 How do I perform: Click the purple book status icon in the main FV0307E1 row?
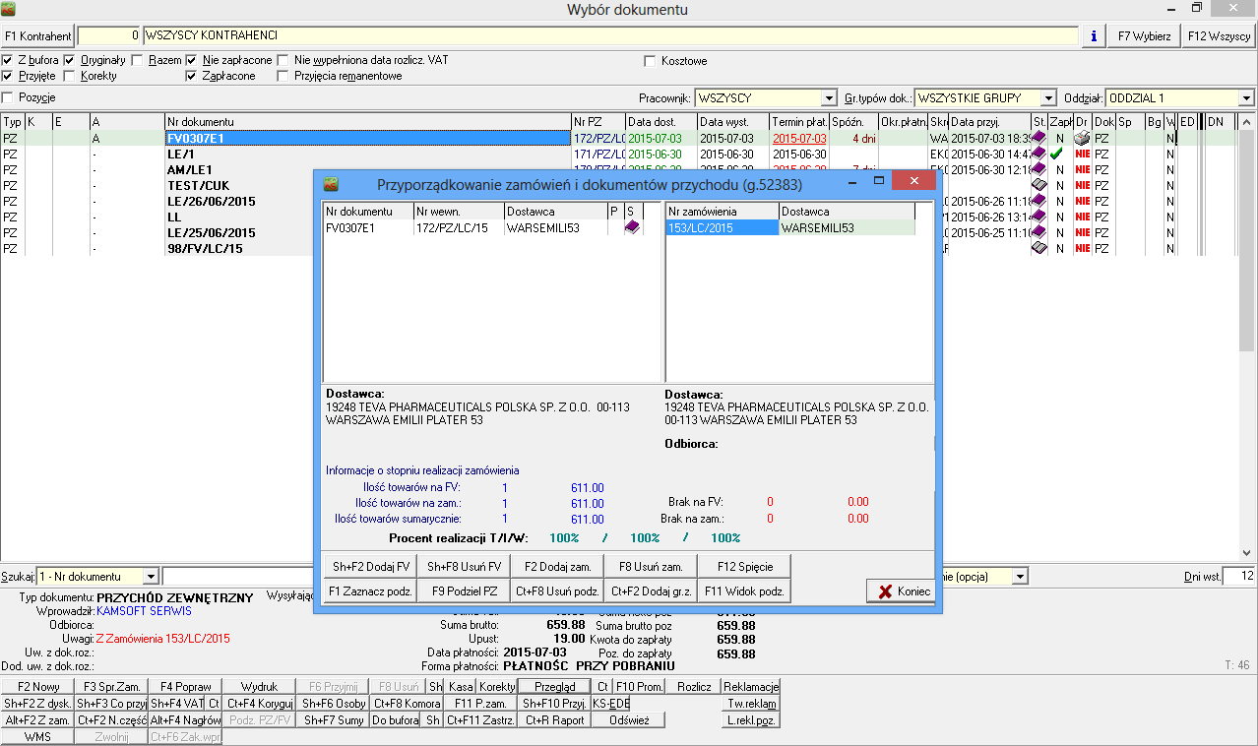(1038, 139)
